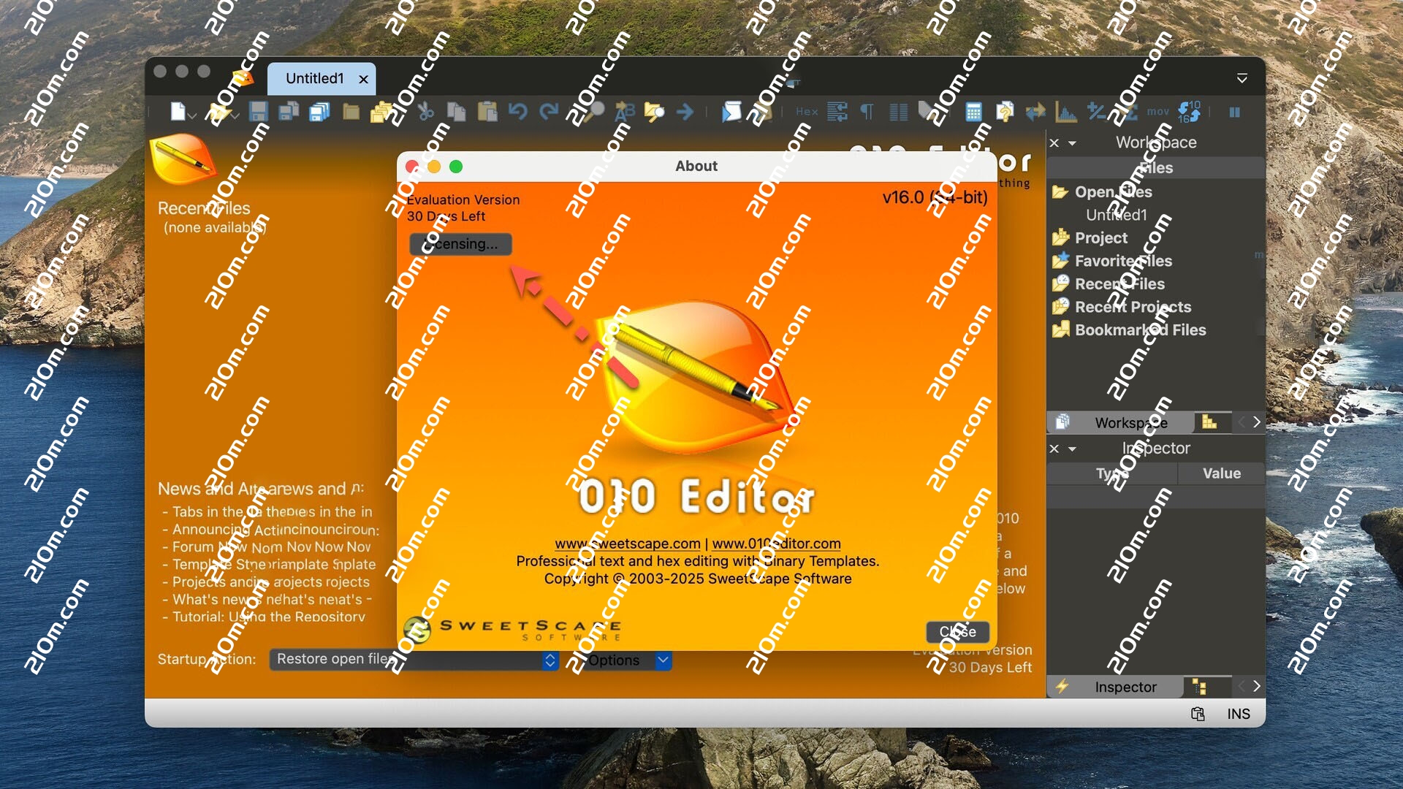Click the Convert base 10/16 icon
Screen dimensions: 1403x789
[1189, 112]
